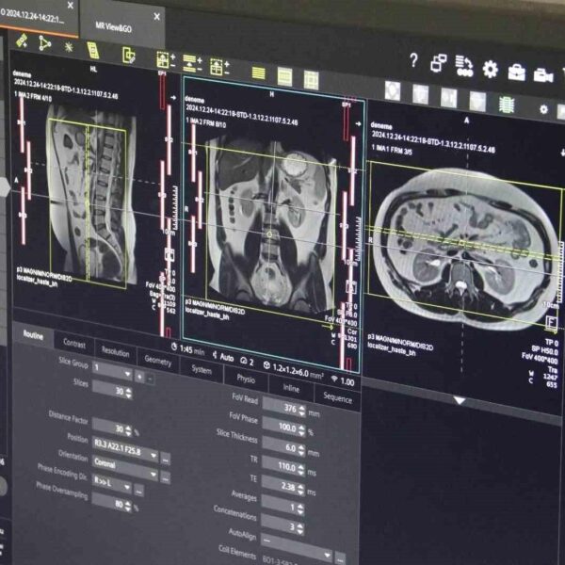Open the Physio tab
Screen dimensions: 565x565
pos(246,379)
